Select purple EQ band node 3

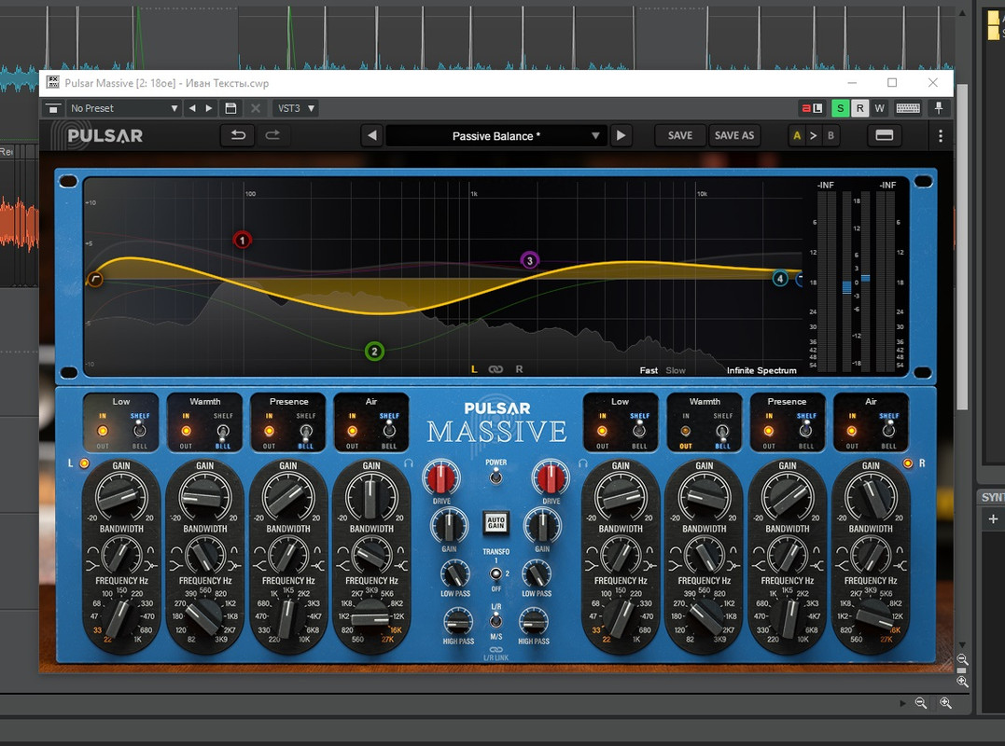(529, 260)
